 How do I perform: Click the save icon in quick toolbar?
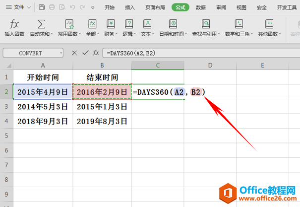42,7
